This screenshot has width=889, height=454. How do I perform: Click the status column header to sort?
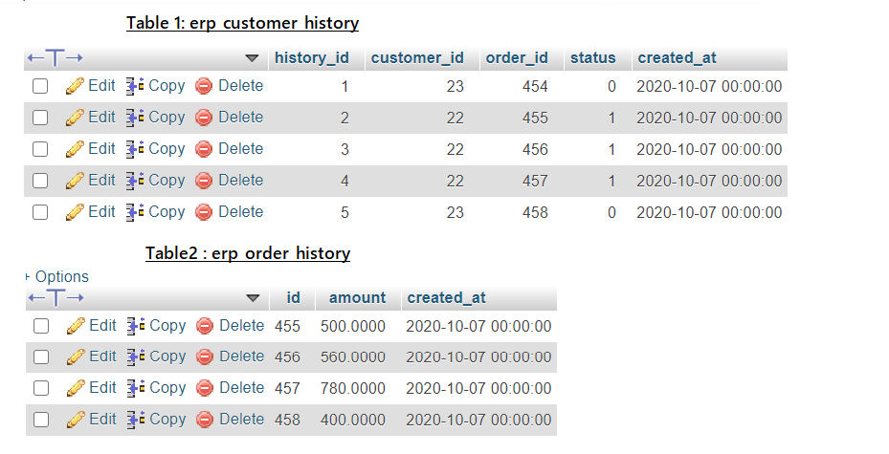[x=592, y=58]
